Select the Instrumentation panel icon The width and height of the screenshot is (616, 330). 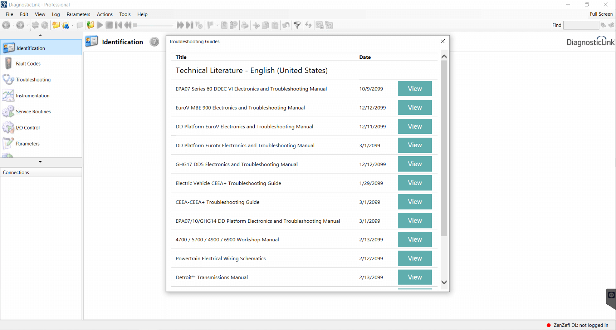[x=8, y=95]
